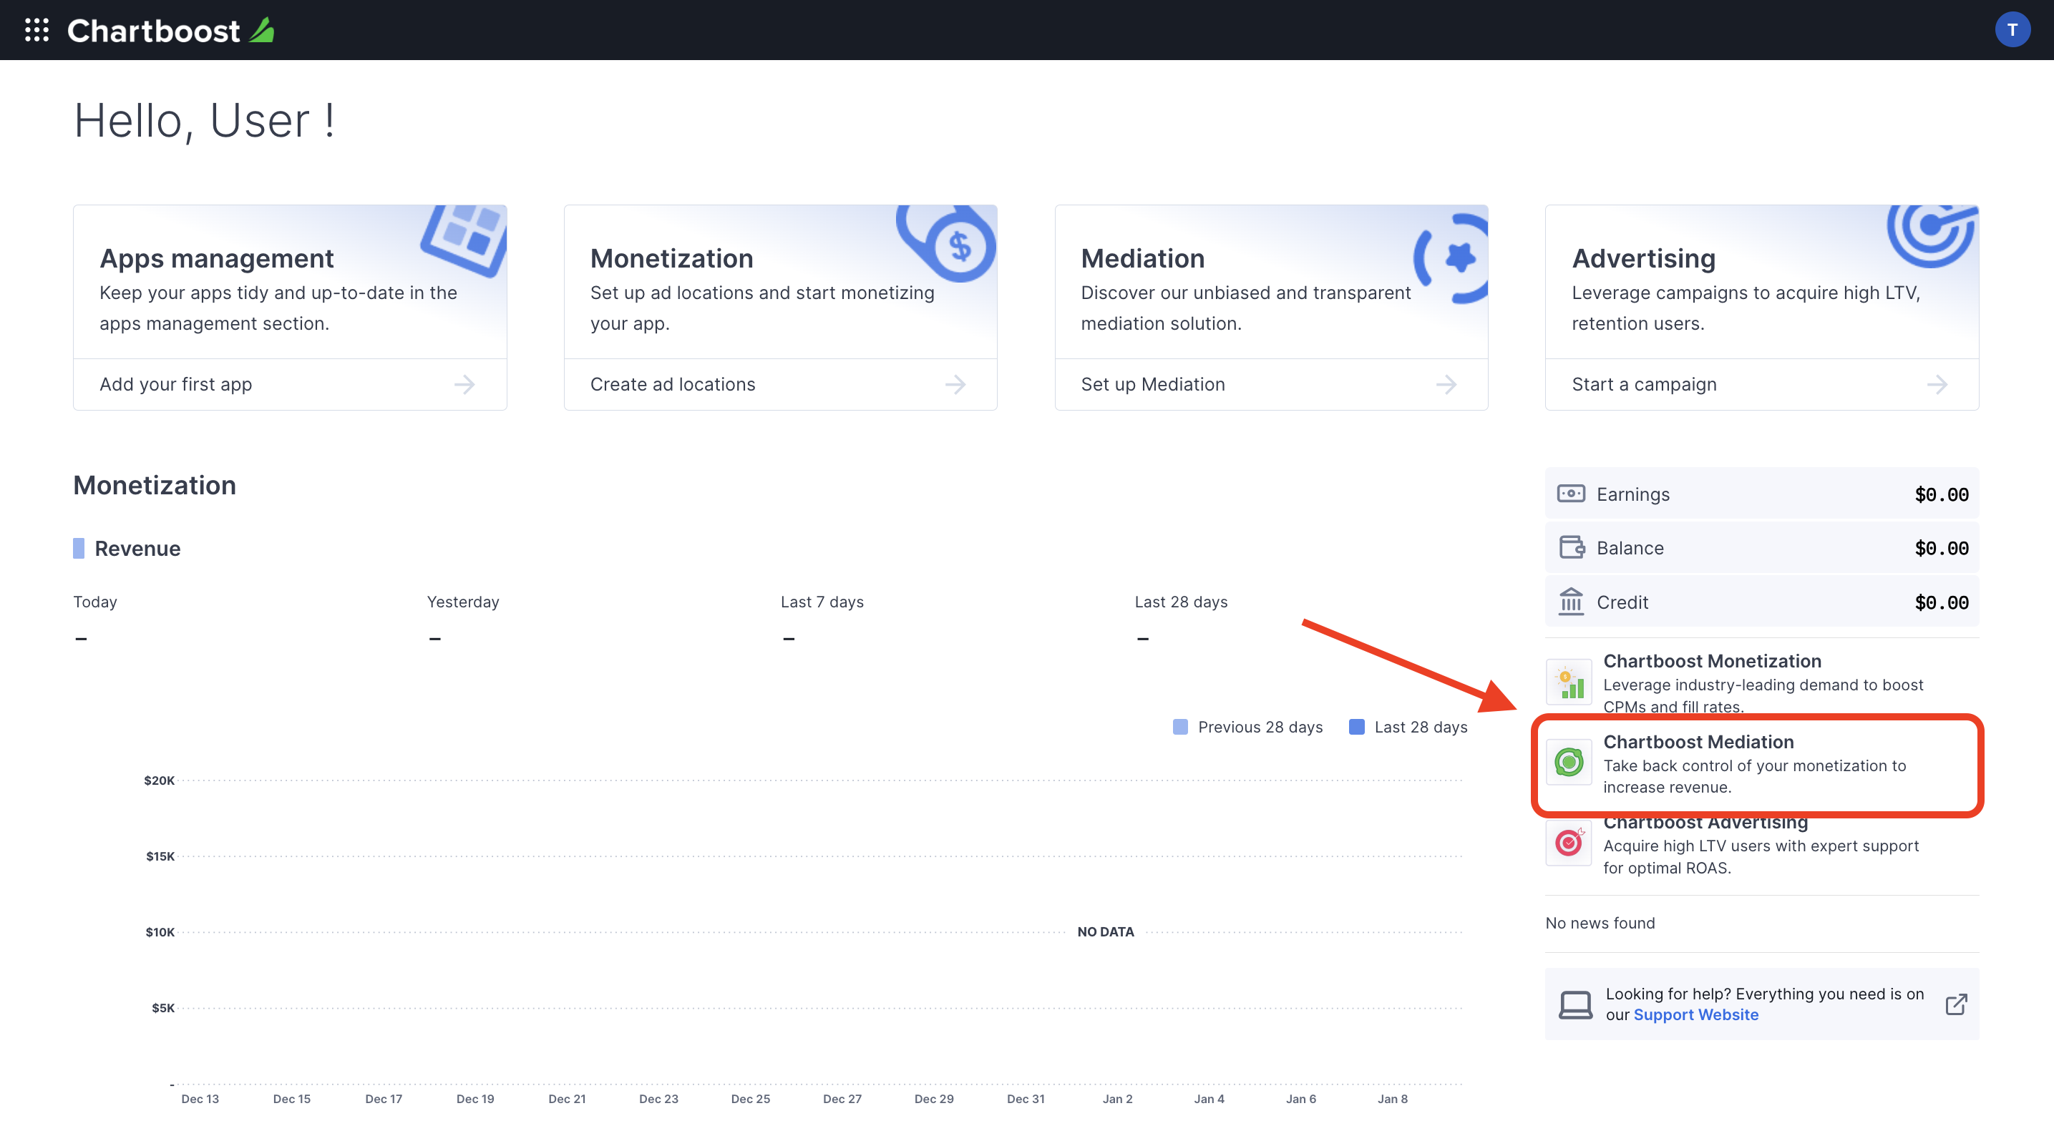Click the Chartboost Mediation green circle icon

coord(1569,761)
